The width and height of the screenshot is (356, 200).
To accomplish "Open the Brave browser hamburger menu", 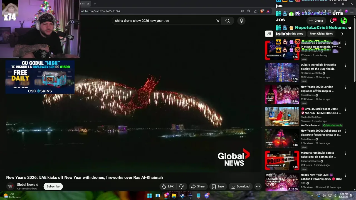I will coord(352,11).
